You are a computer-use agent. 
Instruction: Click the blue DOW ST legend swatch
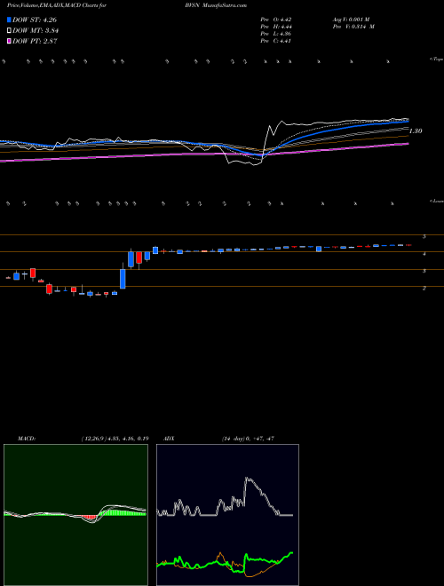pyautogui.click(x=10, y=20)
